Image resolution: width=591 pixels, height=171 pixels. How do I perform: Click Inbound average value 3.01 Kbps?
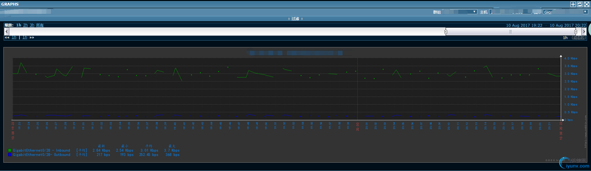[x=149, y=150]
